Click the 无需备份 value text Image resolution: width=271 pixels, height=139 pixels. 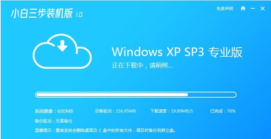(64, 121)
